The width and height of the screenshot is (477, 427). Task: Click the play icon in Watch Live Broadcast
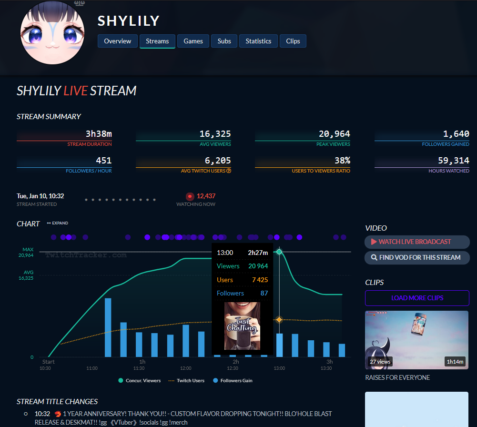pyautogui.click(x=374, y=242)
